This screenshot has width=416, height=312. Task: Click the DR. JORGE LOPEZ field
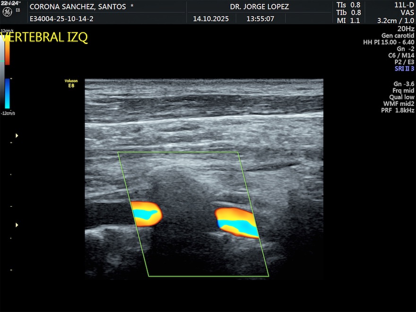[x=259, y=7]
